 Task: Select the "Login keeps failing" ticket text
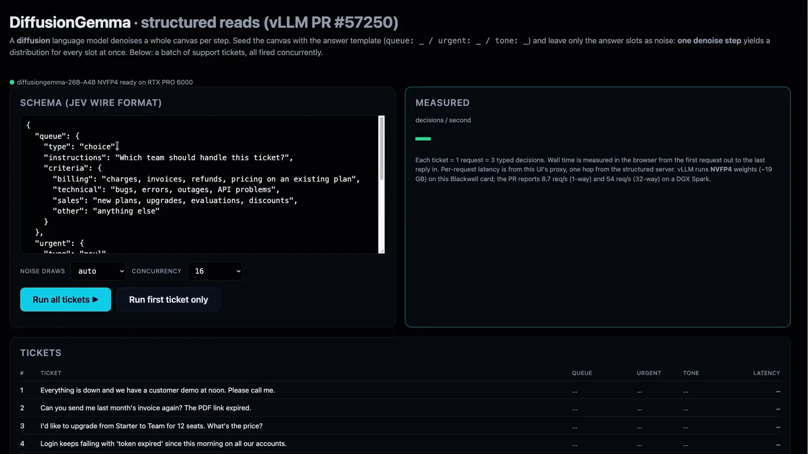pos(164,444)
